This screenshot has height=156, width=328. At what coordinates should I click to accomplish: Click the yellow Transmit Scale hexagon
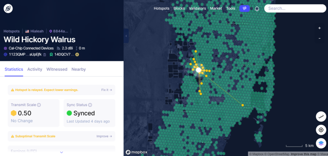(13, 113)
